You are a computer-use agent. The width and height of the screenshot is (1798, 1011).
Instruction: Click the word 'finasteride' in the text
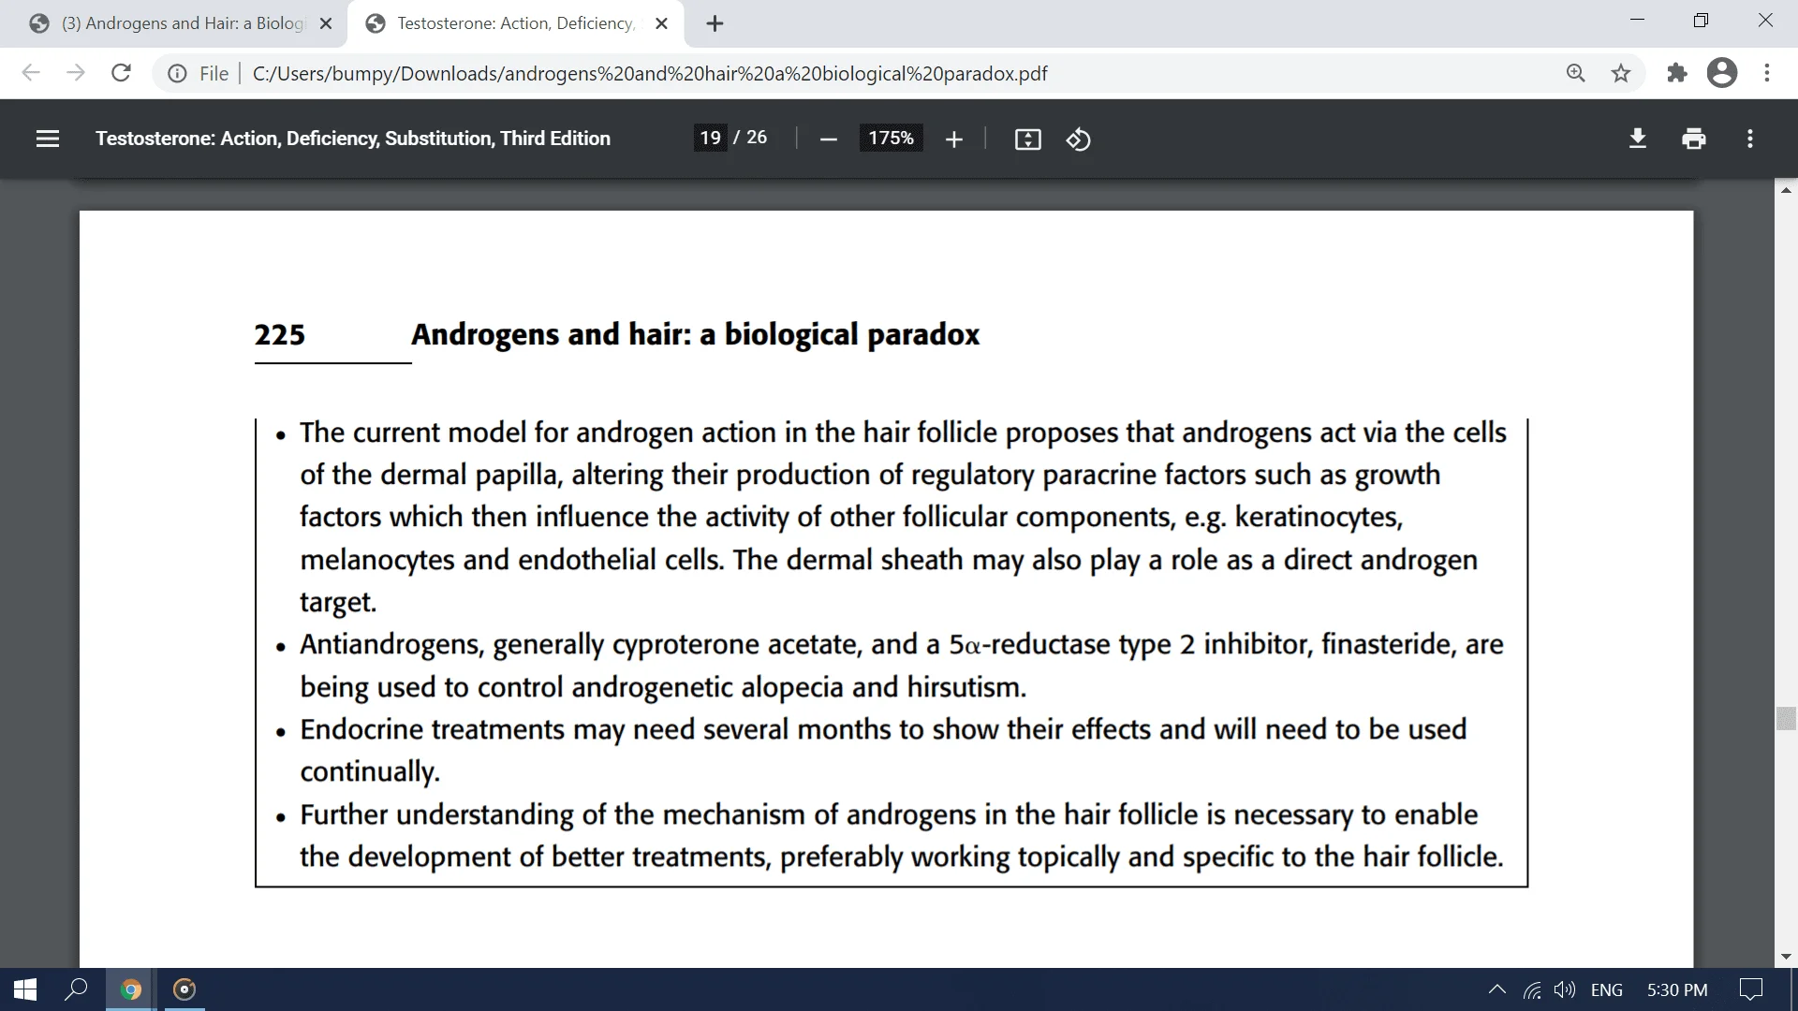[1386, 644]
